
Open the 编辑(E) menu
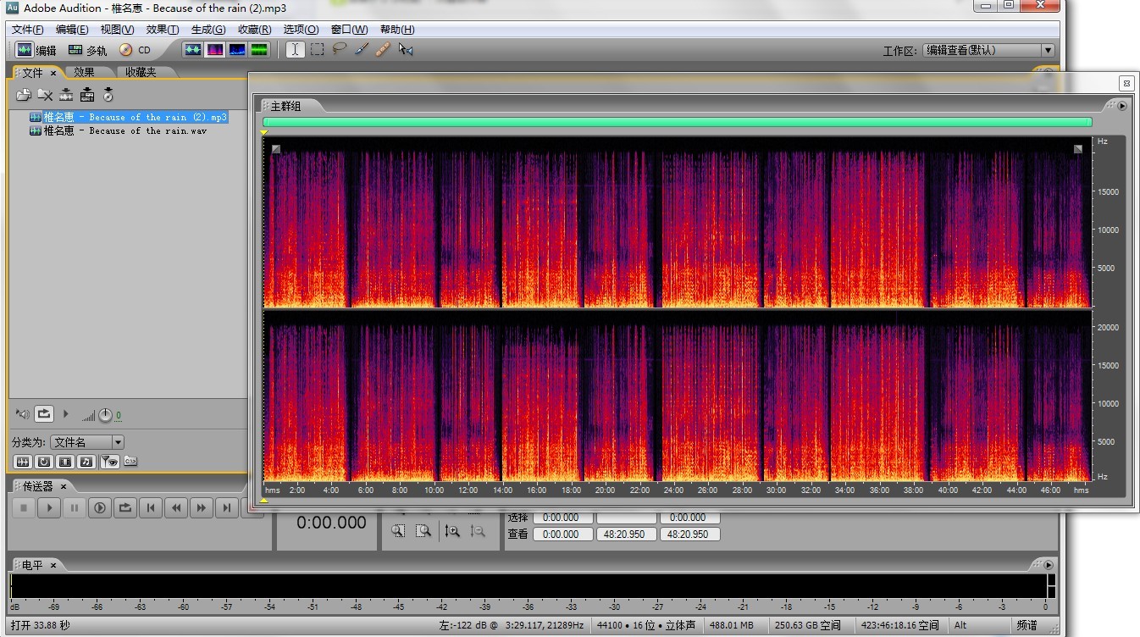(x=72, y=30)
